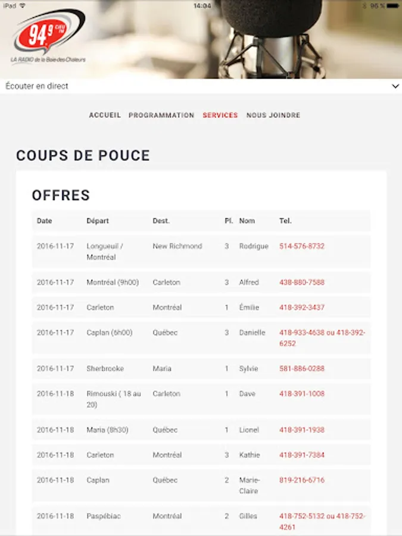Dial Émilie's number 418-392-3437
402x536 pixels.
point(302,307)
